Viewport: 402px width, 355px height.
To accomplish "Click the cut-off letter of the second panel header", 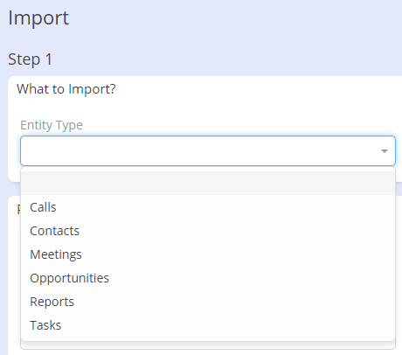I will coord(19,209).
